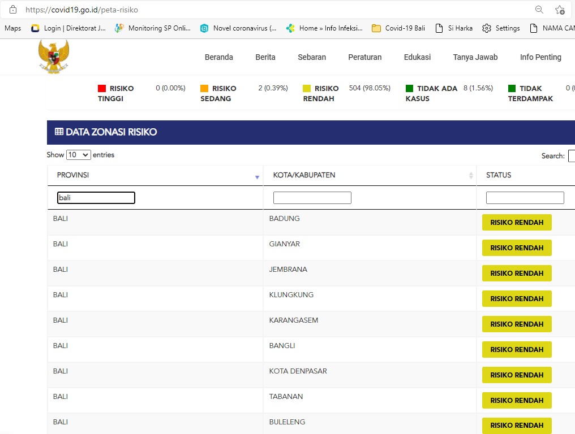Open the Sebaran menu item
The width and height of the screenshot is (575, 434).
pyautogui.click(x=312, y=57)
